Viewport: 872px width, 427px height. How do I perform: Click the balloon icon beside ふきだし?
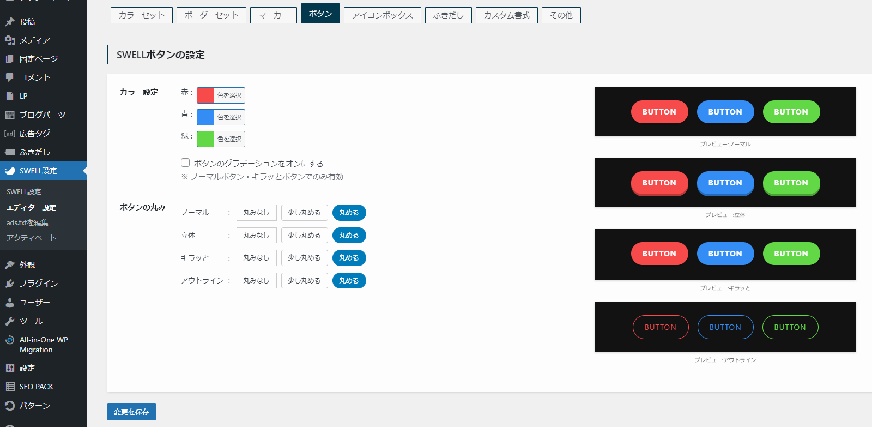[x=10, y=152]
